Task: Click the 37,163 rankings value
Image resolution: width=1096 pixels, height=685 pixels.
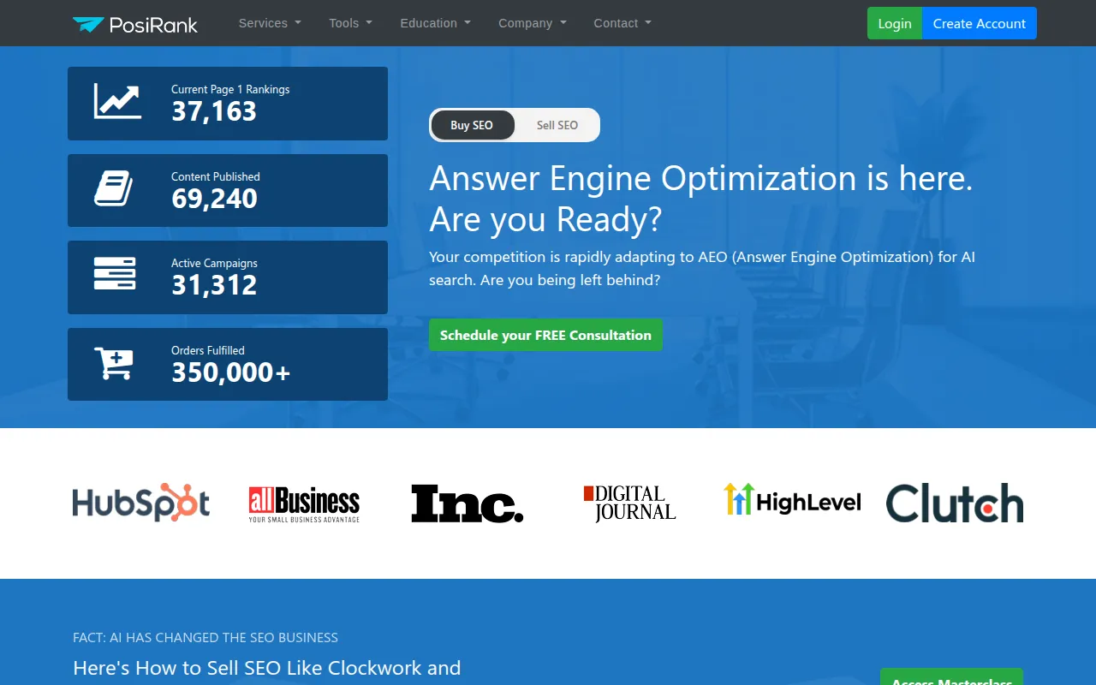Action: click(214, 111)
